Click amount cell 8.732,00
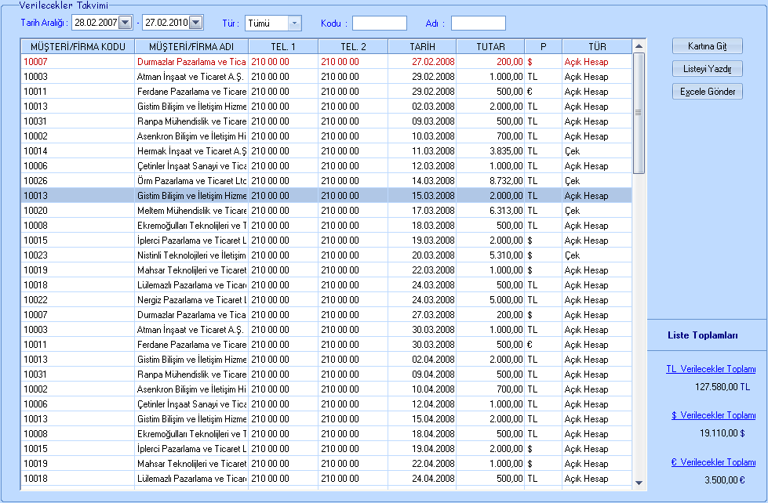 pyautogui.click(x=491, y=180)
